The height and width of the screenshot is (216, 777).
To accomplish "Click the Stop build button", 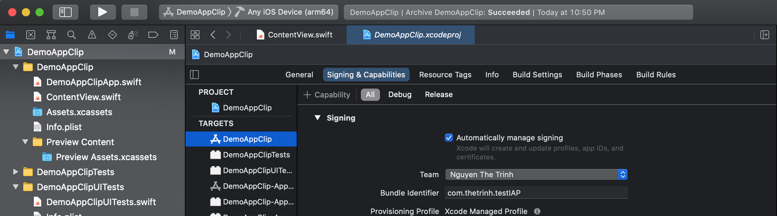I will coord(134,12).
